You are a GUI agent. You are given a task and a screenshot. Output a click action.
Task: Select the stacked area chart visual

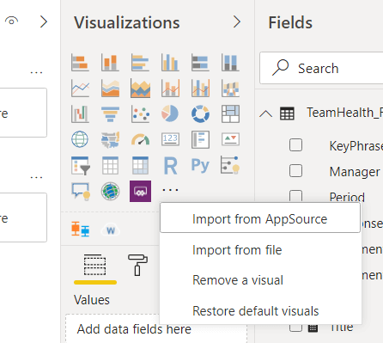pyautogui.click(x=140, y=89)
